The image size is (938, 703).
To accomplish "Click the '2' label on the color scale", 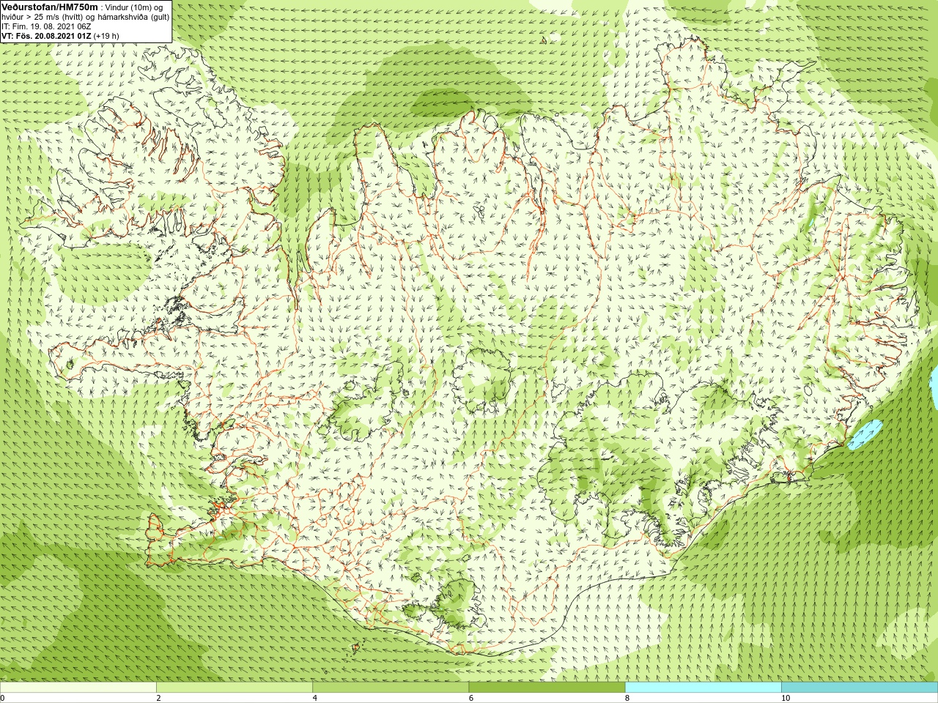I will click(159, 698).
